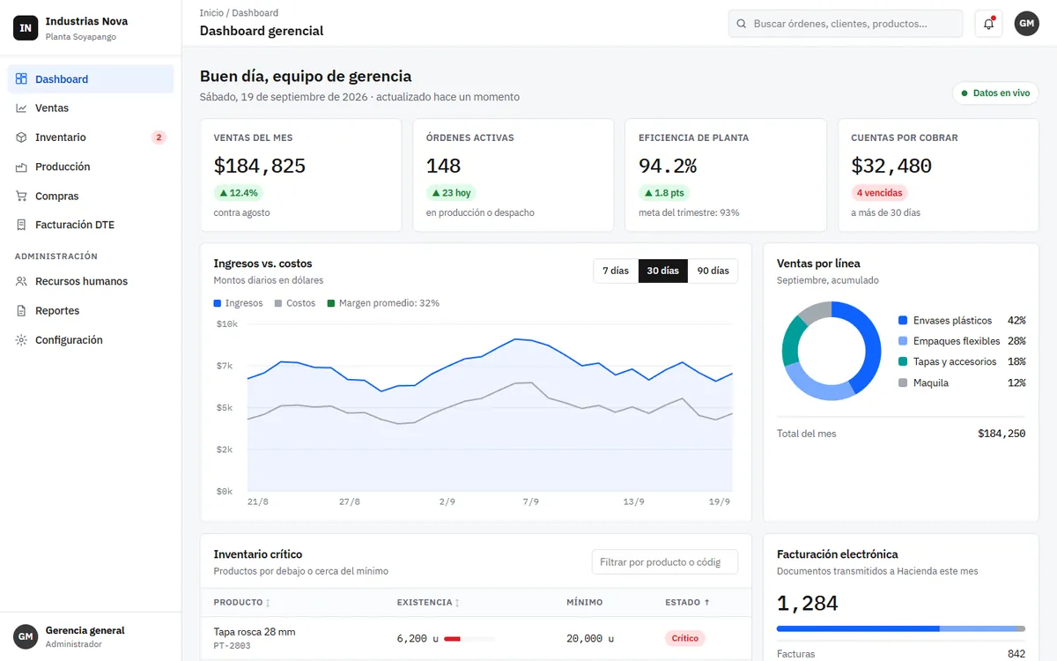Screen dimensions: 1057x661
Task: Click the Recursos humanos people icon
Action: pyautogui.click(x=21, y=281)
